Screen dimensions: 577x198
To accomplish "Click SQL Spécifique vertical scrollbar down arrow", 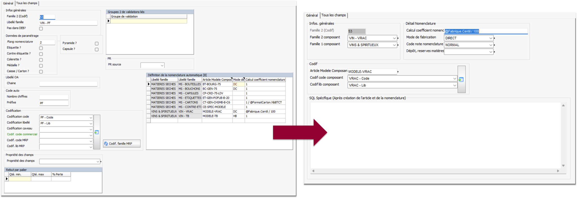I will click(563, 166).
